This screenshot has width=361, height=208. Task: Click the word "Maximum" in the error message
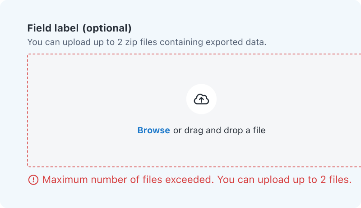(x=65, y=180)
